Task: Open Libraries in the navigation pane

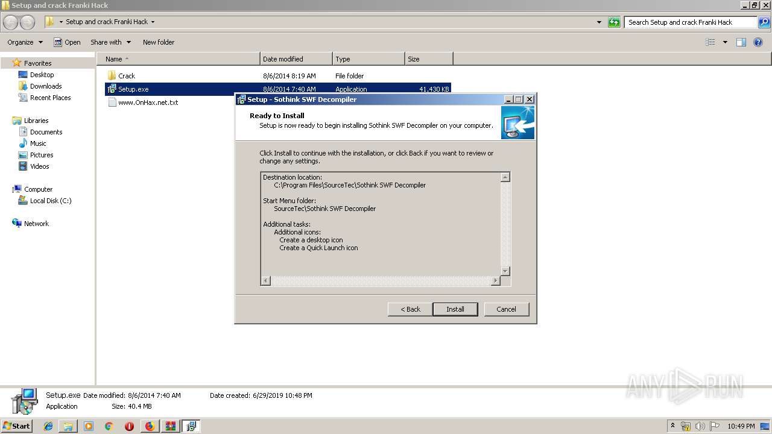Action: (36, 121)
